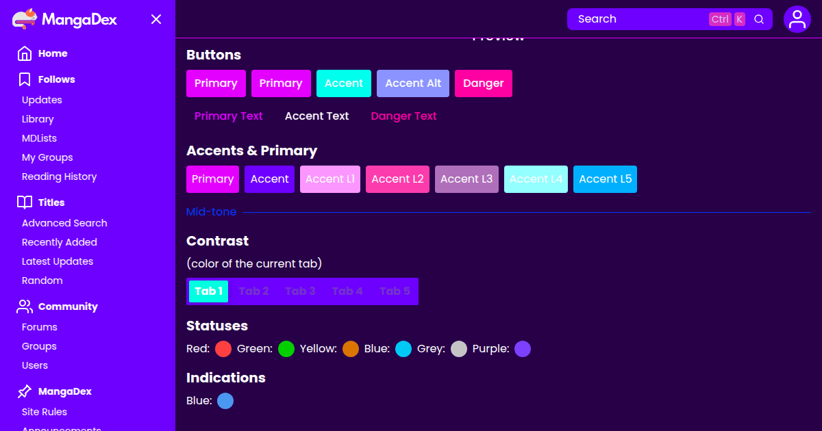Go to Reading History
This screenshot has width=822, height=431.
click(59, 177)
